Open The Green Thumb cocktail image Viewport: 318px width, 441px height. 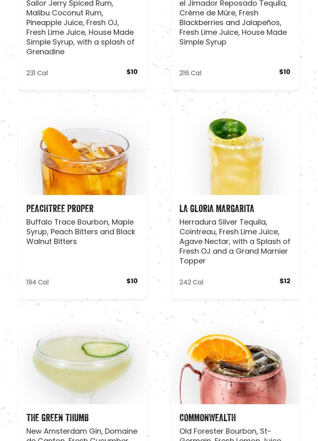[83, 364]
